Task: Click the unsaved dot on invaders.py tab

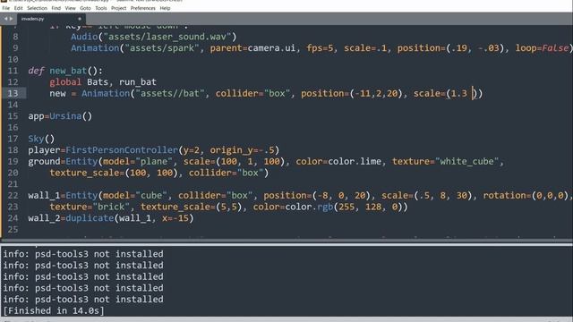Action: [80, 19]
